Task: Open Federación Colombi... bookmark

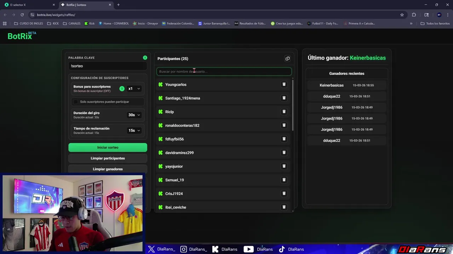Action: (x=178, y=24)
